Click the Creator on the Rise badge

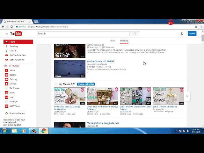(x=86, y=84)
